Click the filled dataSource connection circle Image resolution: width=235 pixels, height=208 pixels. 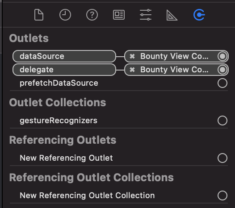coord(222,56)
